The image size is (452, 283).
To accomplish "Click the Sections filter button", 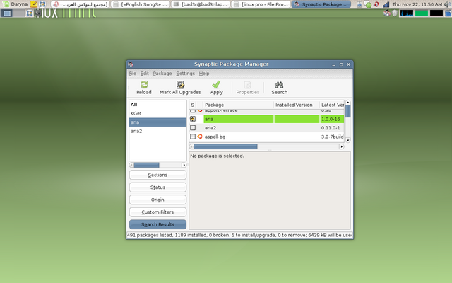I will click(x=157, y=175).
